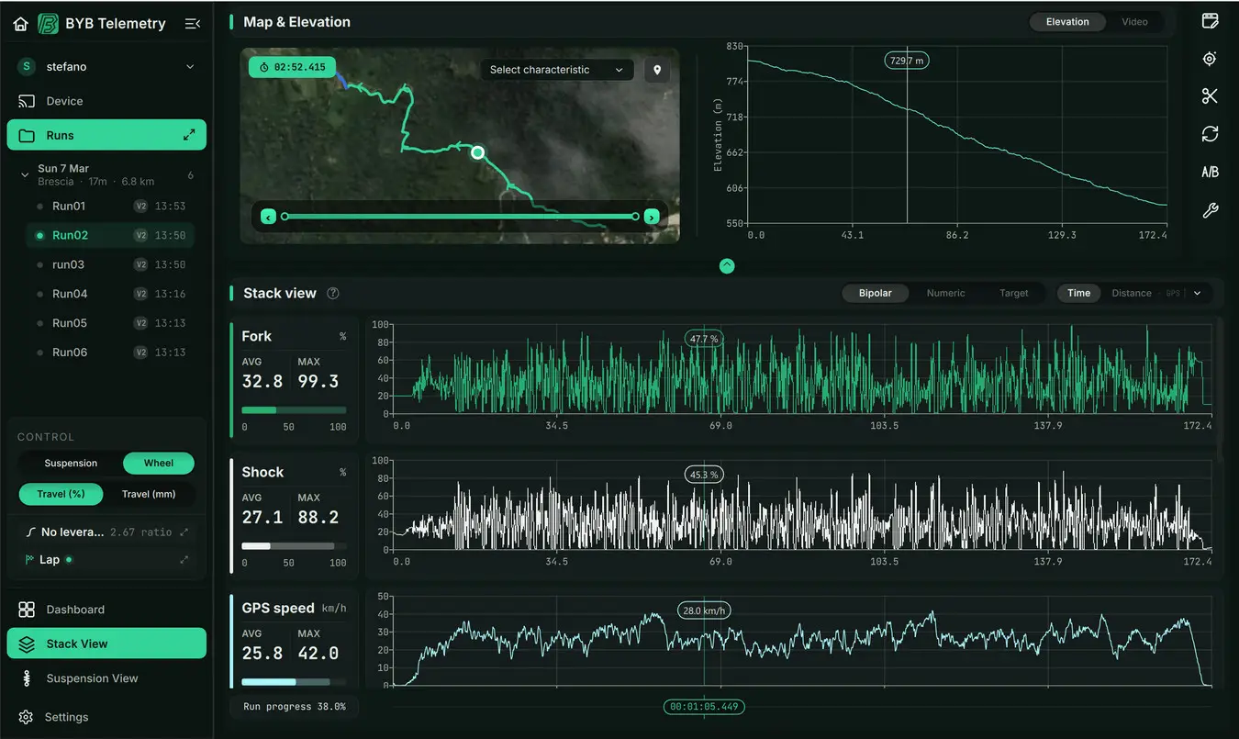Select Run04 in the runs list
The height and width of the screenshot is (739, 1239).
click(110, 294)
